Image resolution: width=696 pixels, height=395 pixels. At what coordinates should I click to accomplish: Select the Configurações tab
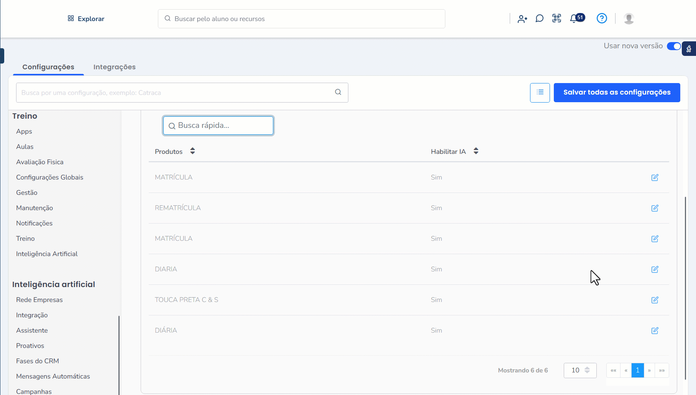(48, 67)
